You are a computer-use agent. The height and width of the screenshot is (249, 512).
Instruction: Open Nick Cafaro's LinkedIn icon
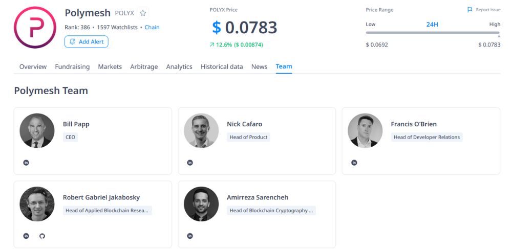190,163
